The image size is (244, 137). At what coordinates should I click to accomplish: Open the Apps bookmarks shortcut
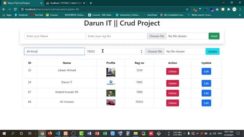coord(7,15)
